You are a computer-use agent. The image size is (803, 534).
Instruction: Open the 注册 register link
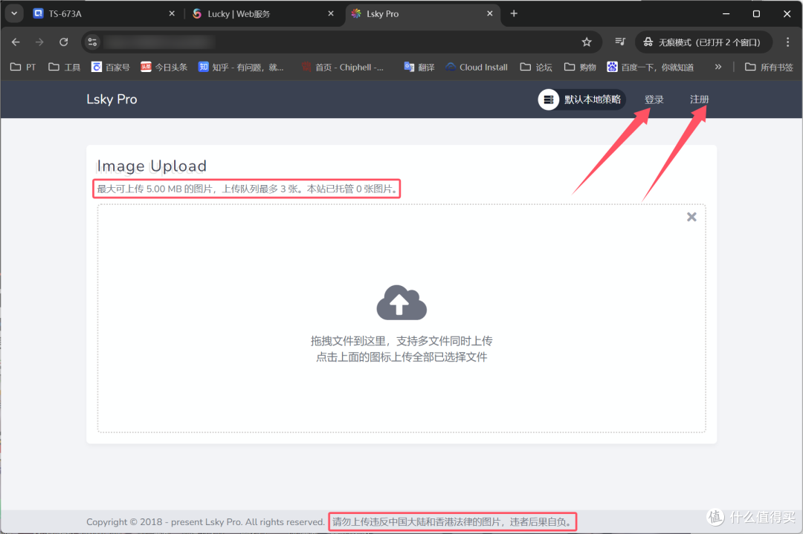(699, 100)
